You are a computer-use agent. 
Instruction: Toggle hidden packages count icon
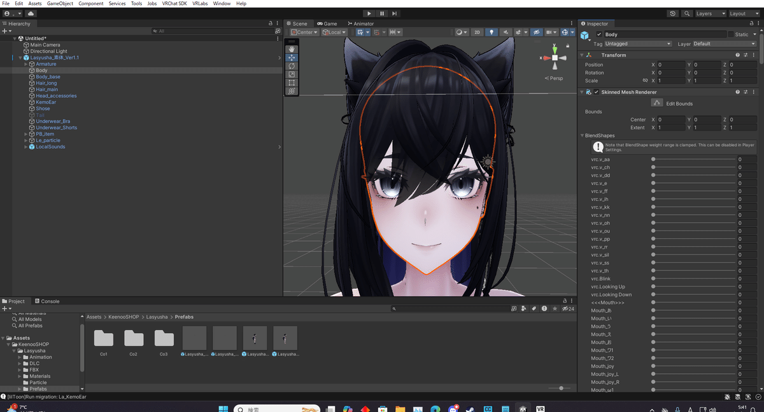[x=568, y=309]
